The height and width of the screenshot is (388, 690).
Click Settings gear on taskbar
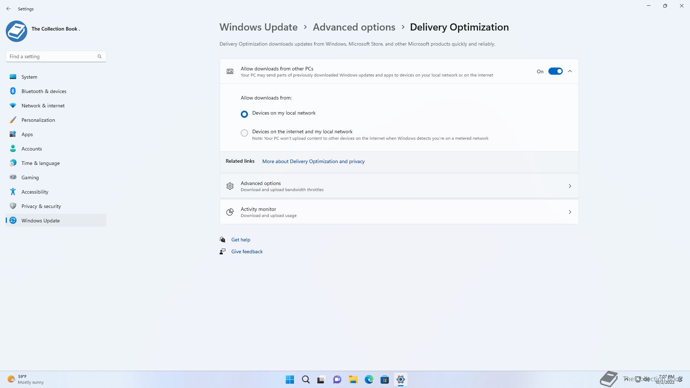[x=400, y=379]
